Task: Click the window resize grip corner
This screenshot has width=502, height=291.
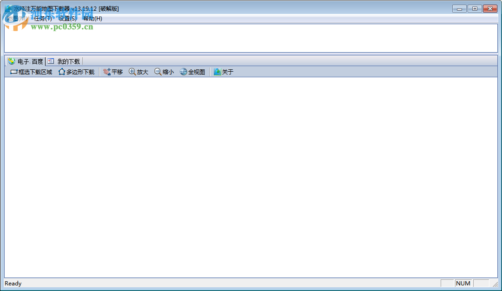Action: coord(495,284)
